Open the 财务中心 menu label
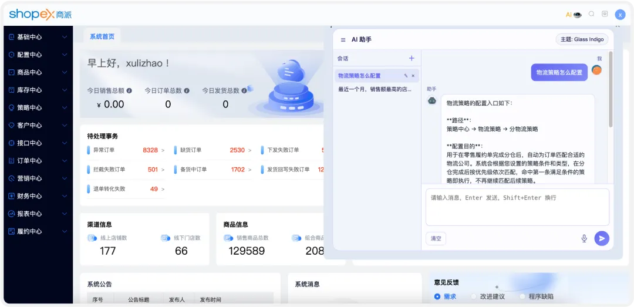Screen dimensions: 634x307 (29, 196)
